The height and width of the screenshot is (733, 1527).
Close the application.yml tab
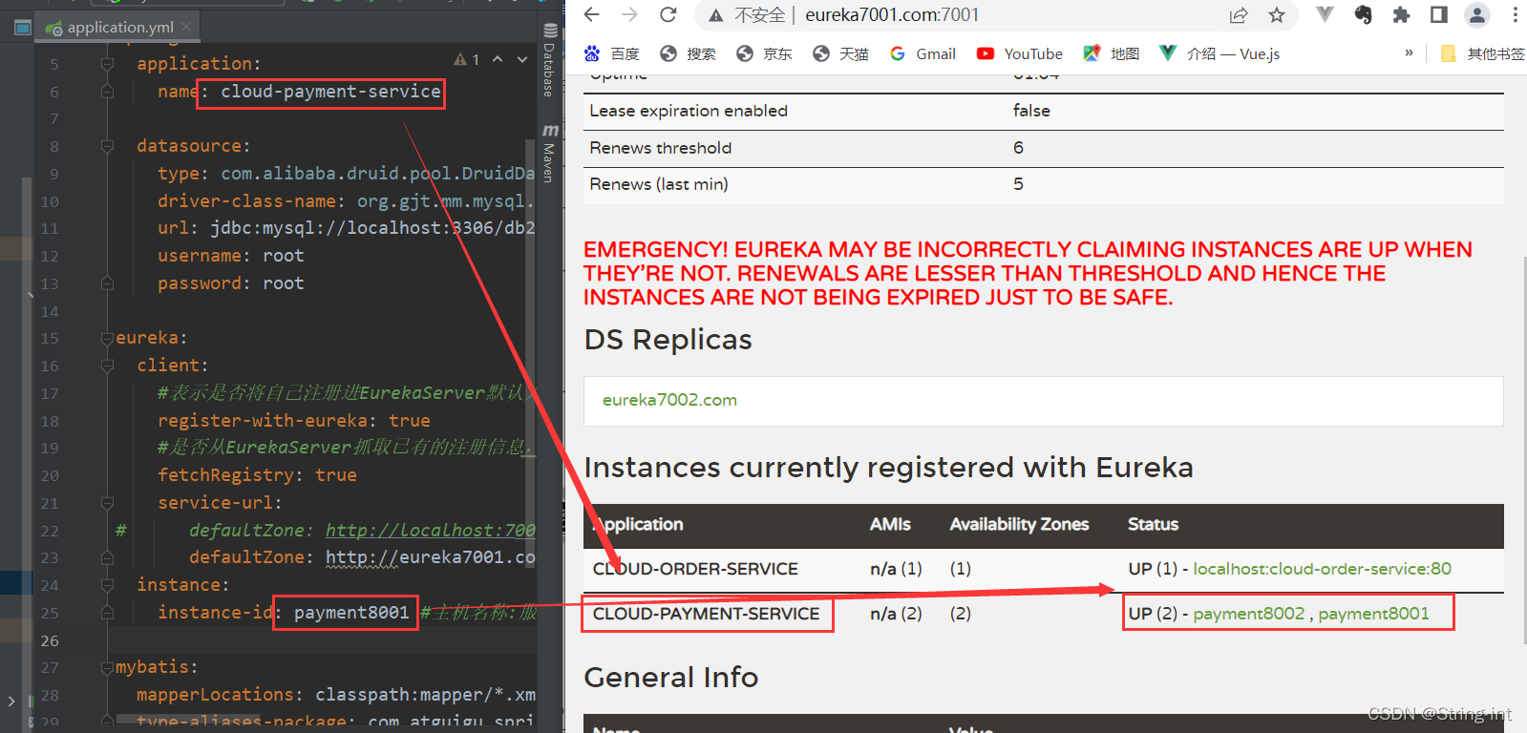pyautogui.click(x=186, y=27)
